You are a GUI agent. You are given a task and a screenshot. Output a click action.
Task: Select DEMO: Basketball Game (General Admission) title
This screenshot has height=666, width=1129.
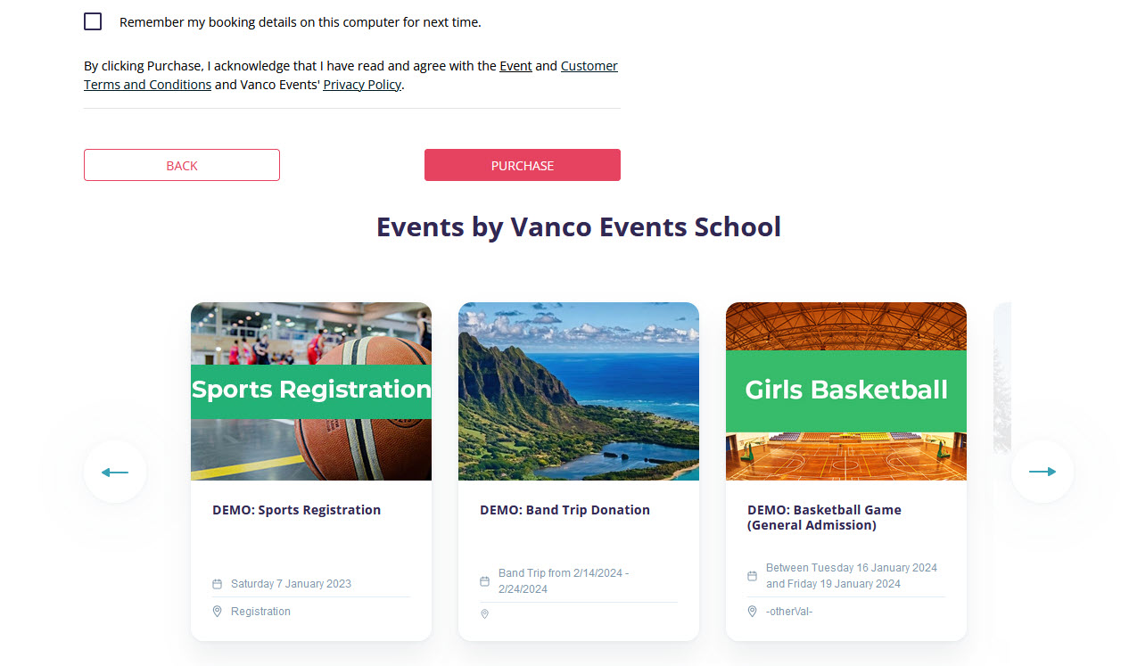click(824, 517)
